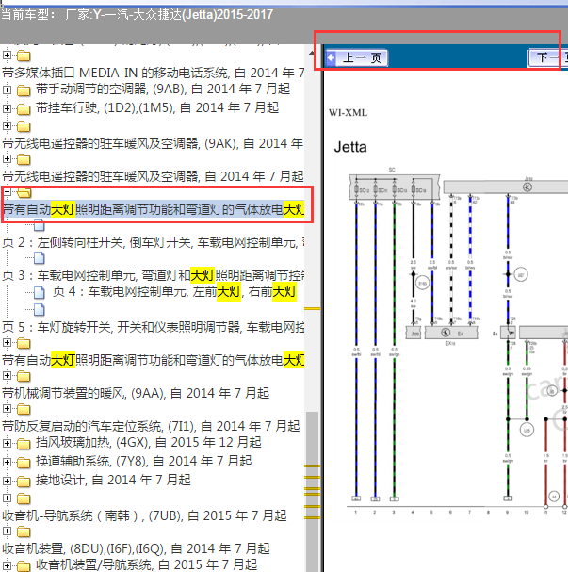Click the tree panel vertical scrollbar thumb
This screenshot has height=572, width=568.
(x=313, y=491)
